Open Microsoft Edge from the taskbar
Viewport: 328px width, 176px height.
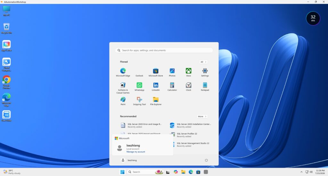pyautogui.click(x=191, y=172)
